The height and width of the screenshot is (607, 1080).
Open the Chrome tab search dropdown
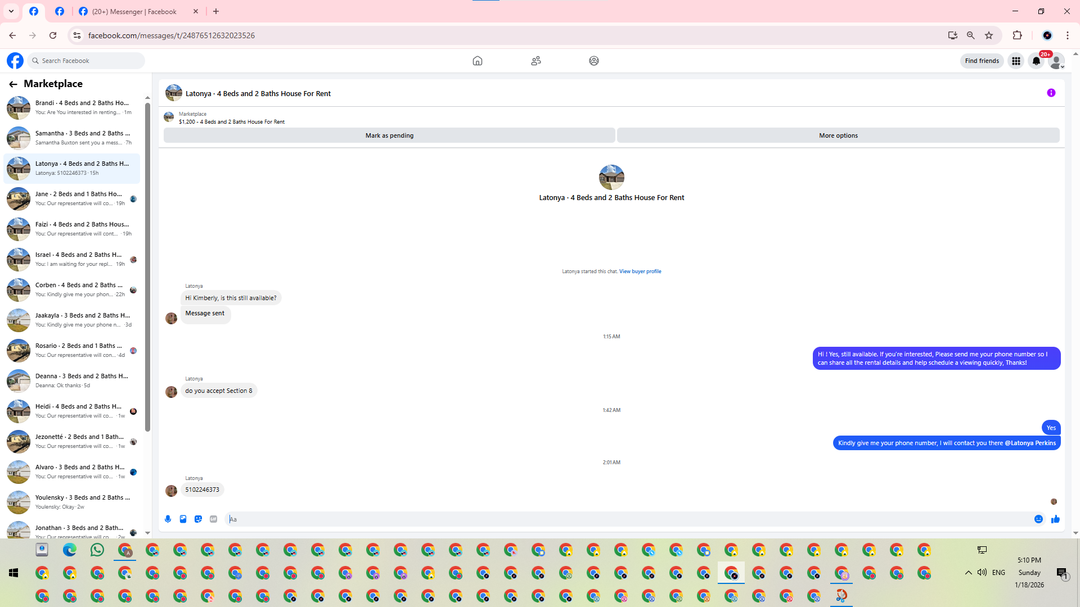[x=11, y=11]
